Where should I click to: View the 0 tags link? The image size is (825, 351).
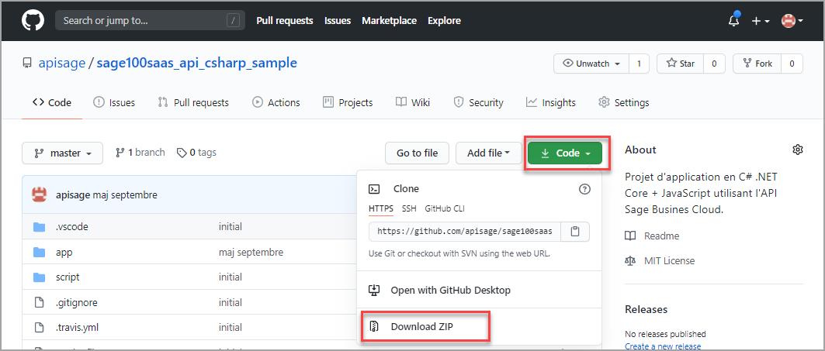tap(196, 153)
